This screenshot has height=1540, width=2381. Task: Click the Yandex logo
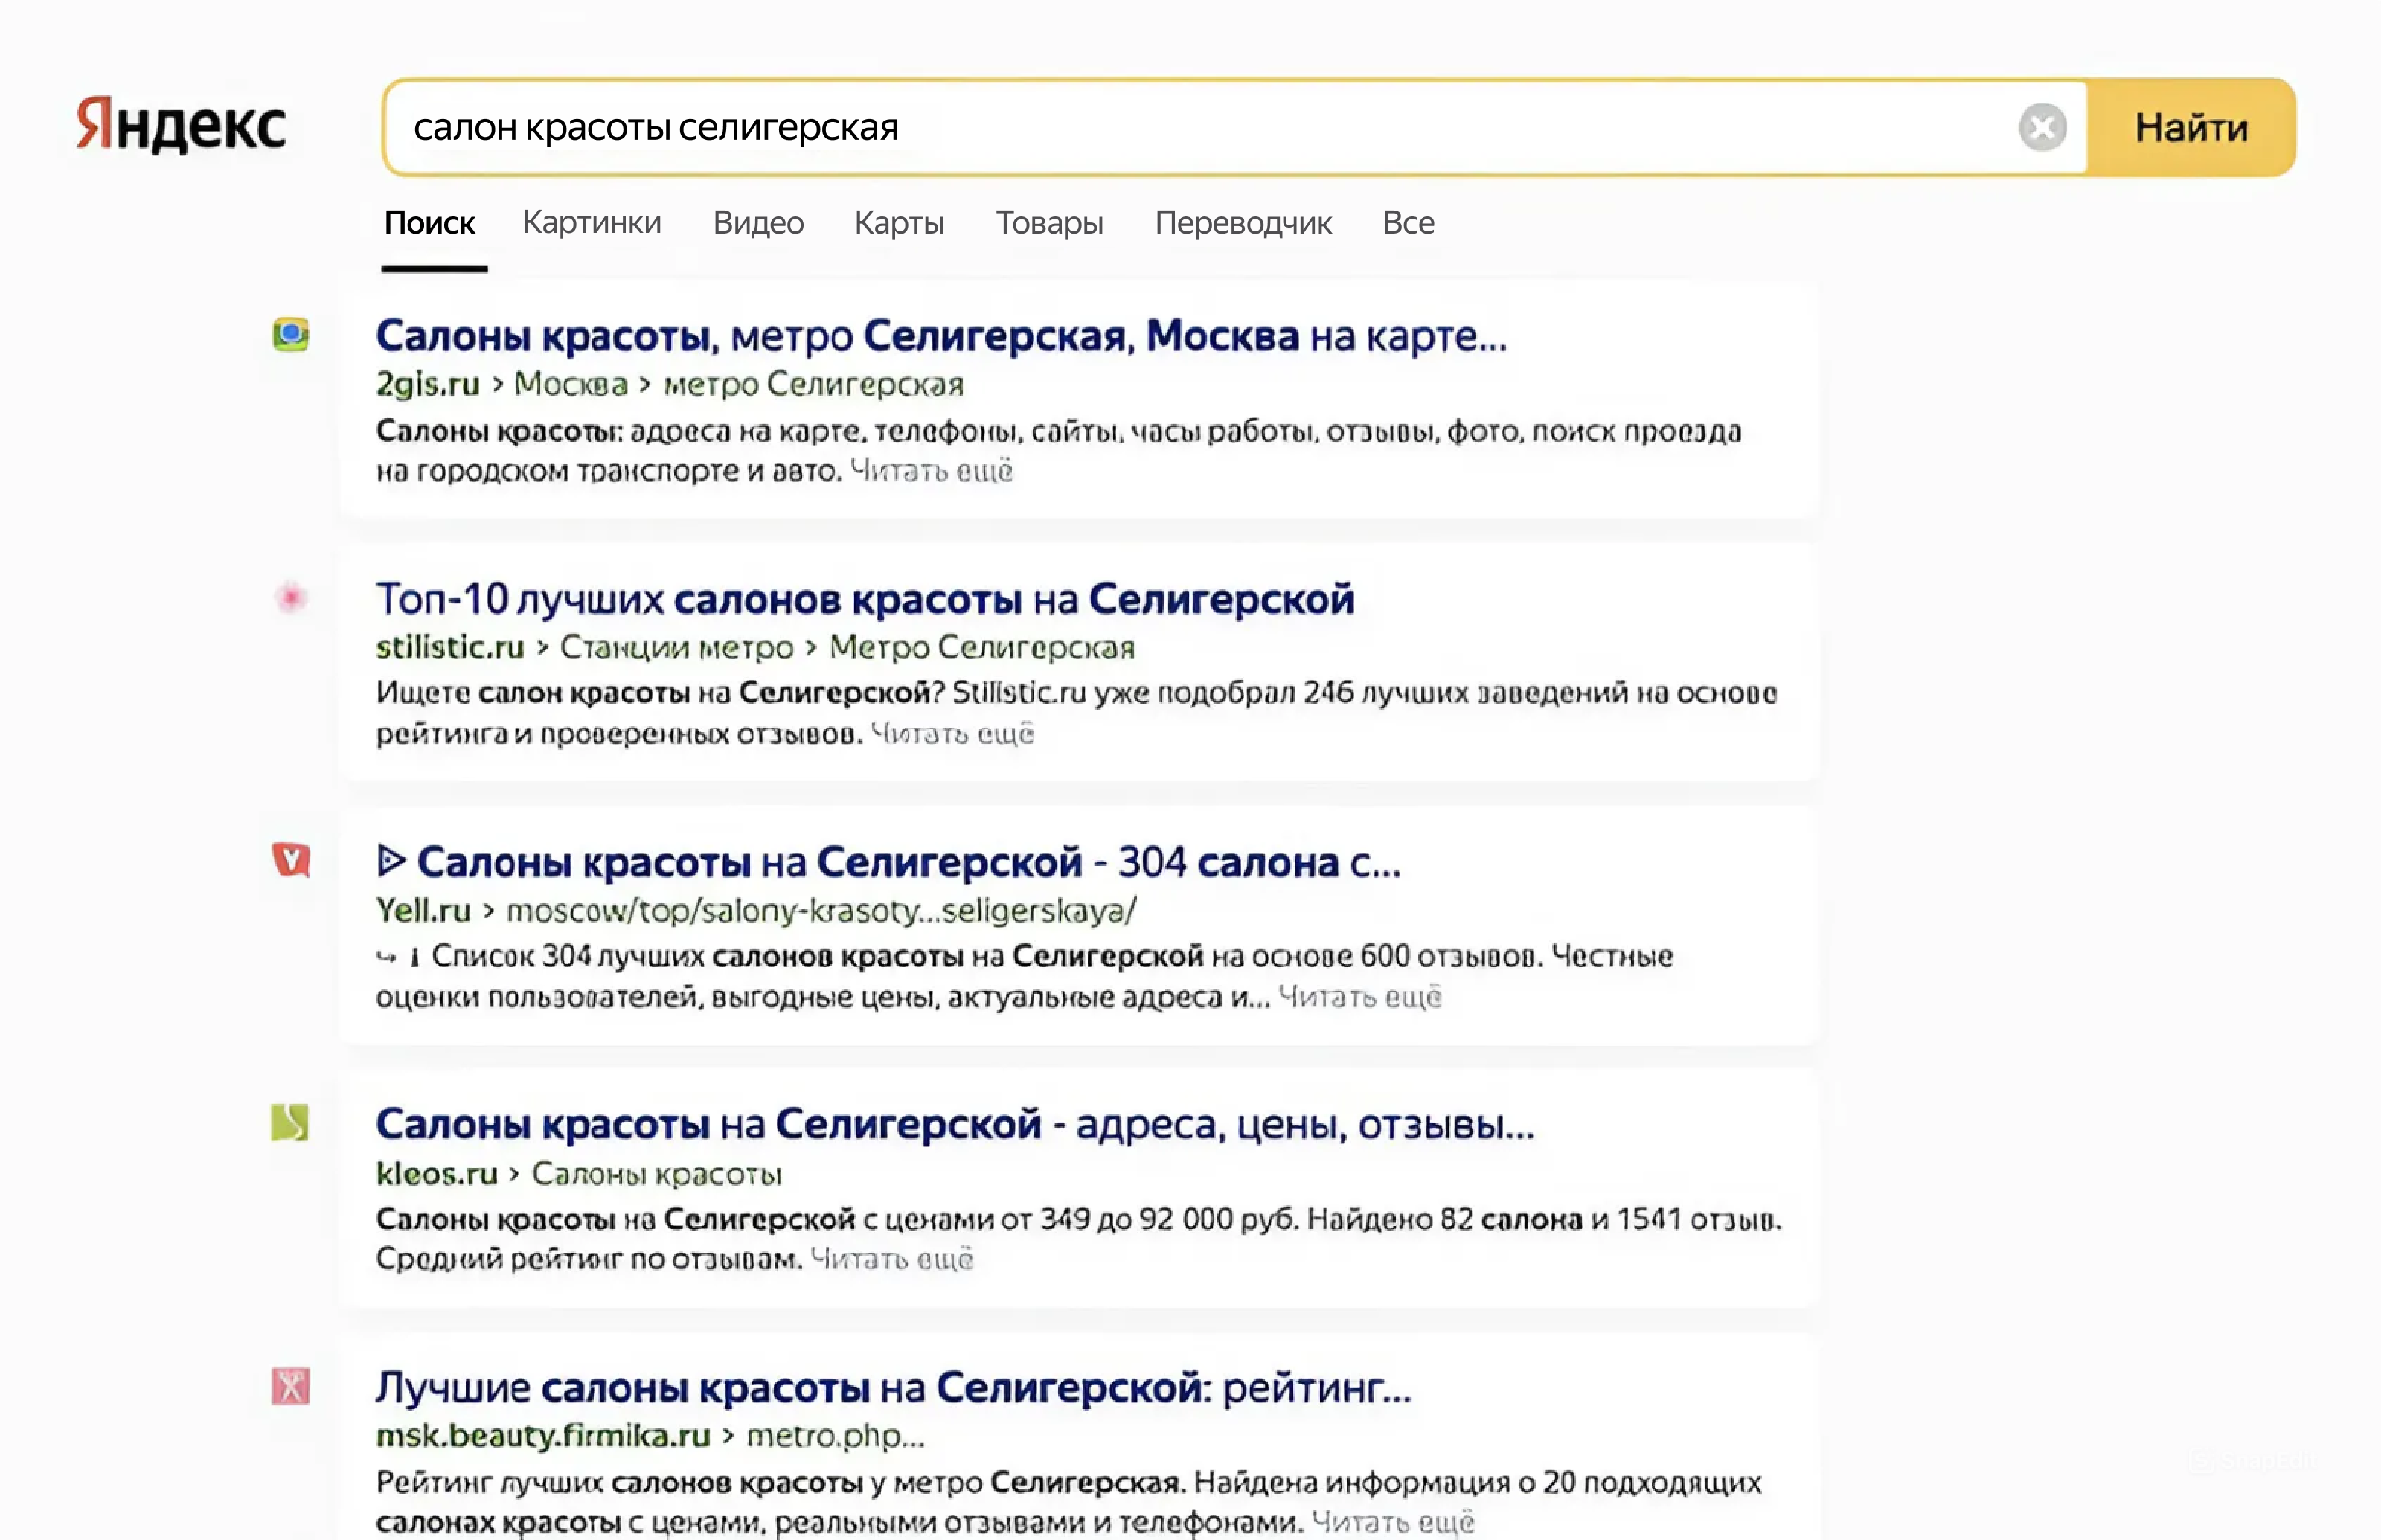[x=181, y=125]
